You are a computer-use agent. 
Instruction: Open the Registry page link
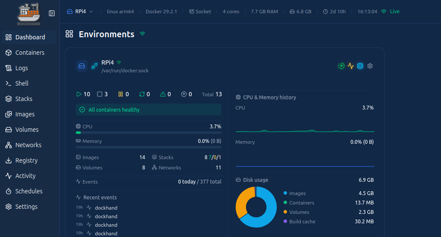[26, 160]
